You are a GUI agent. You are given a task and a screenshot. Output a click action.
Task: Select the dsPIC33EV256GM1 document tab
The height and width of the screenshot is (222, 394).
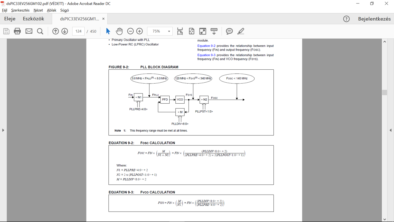tap(80, 19)
